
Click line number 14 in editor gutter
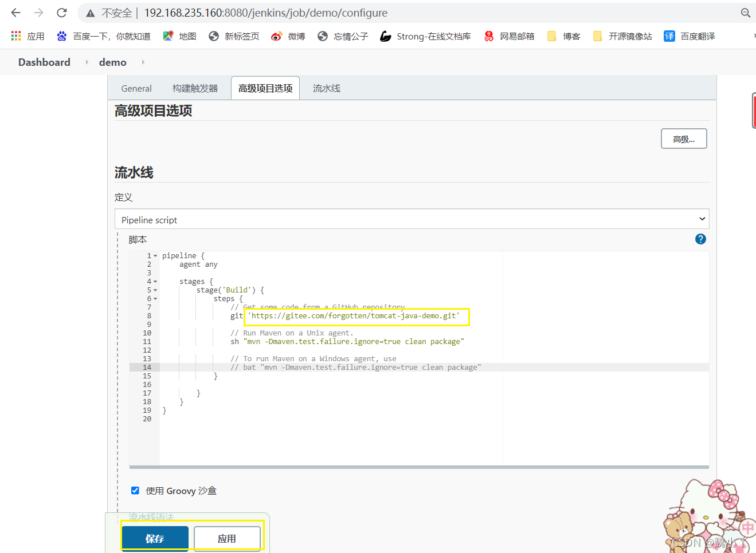pyautogui.click(x=147, y=368)
